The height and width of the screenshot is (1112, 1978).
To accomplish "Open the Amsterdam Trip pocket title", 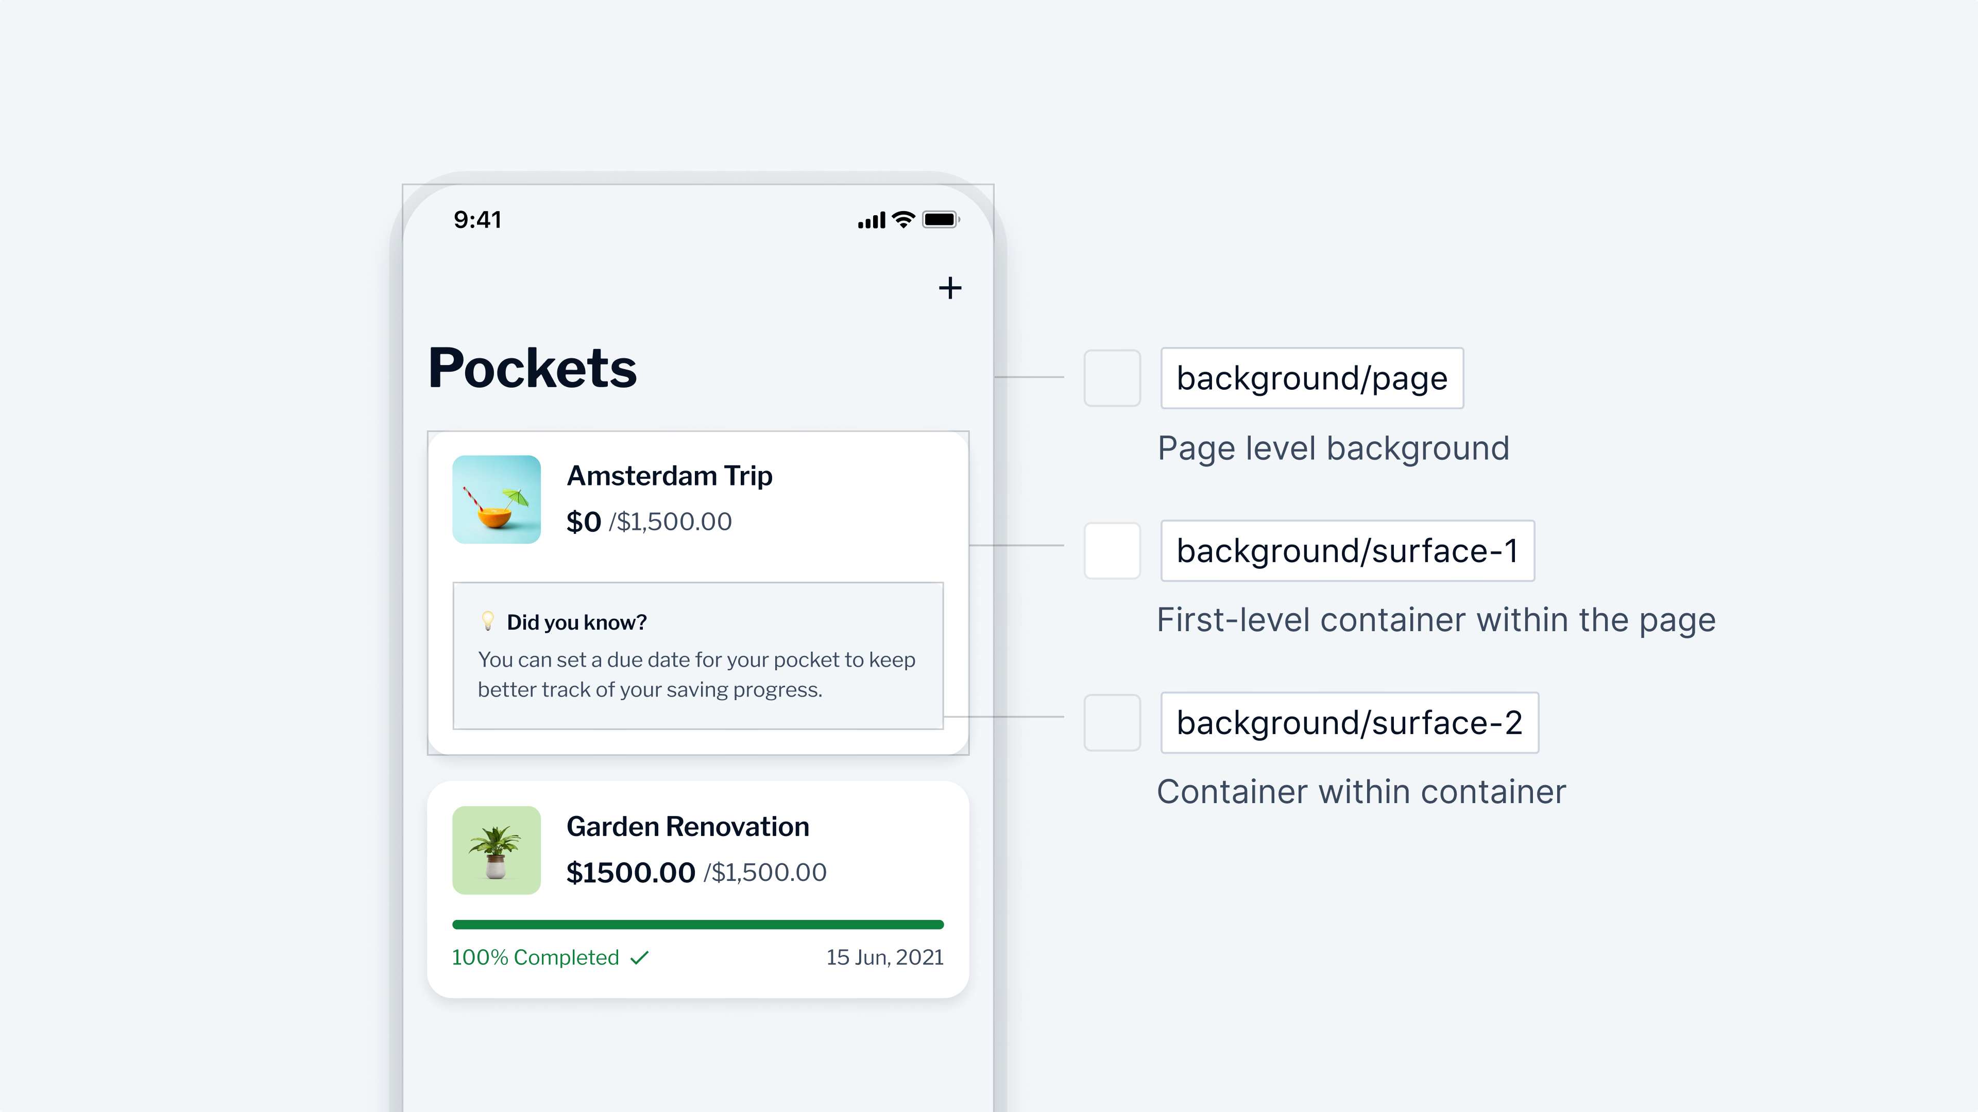I will pyautogui.click(x=669, y=476).
